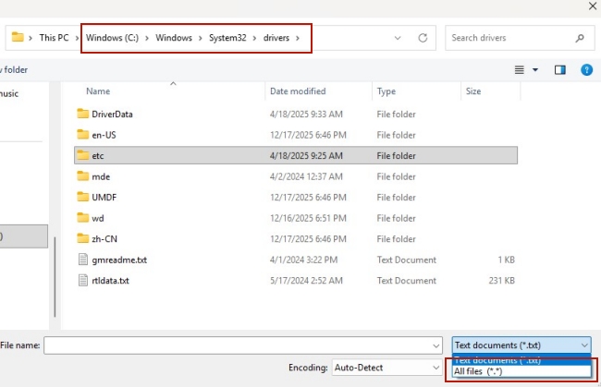Click the gmreadme.txt file name

click(x=119, y=260)
